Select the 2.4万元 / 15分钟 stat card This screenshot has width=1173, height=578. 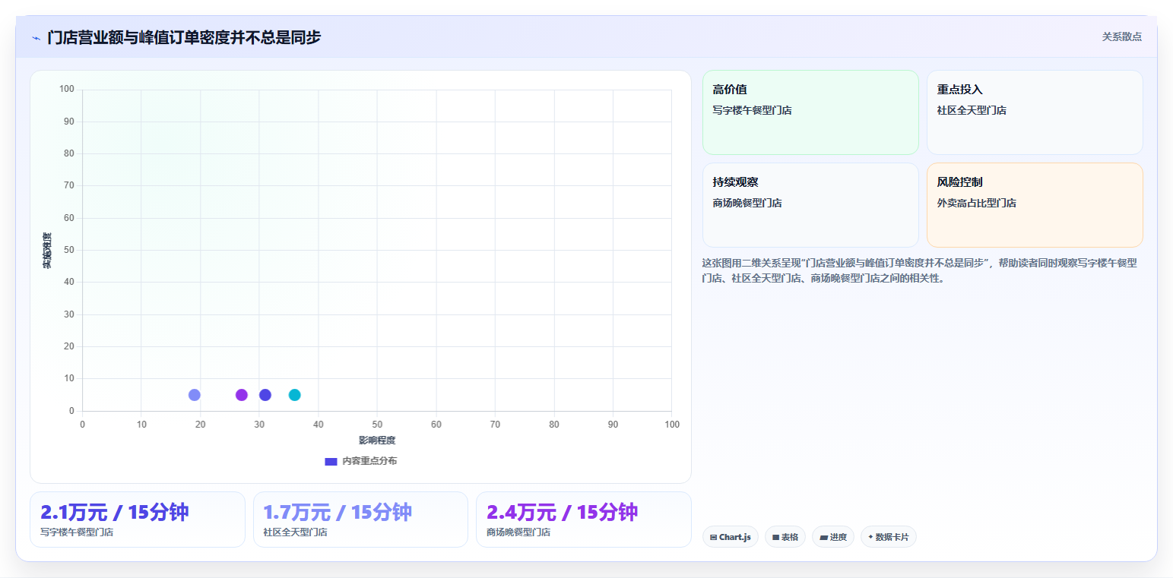point(584,520)
